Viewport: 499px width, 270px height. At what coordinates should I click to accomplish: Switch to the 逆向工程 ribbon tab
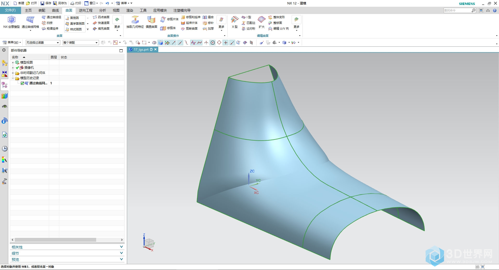[x=86, y=10]
